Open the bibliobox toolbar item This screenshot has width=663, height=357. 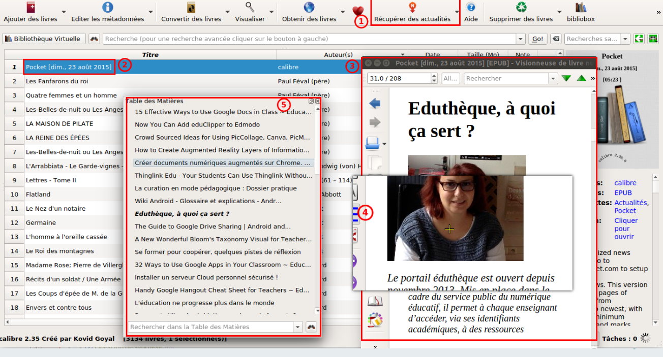581,12
